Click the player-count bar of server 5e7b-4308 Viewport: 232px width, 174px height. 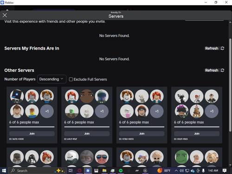pyautogui.click(x=32, y=127)
